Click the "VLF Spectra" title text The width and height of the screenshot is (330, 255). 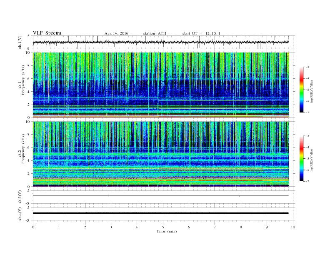click(x=47, y=33)
